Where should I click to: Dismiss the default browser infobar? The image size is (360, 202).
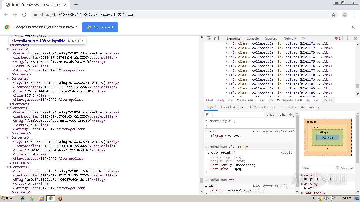pyautogui.click(x=353, y=27)
